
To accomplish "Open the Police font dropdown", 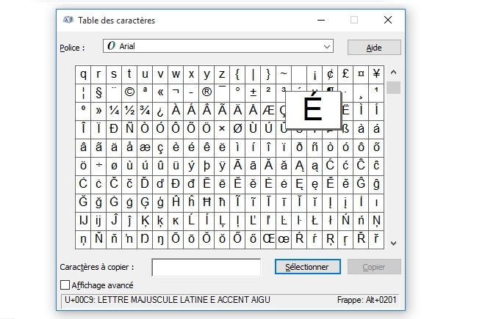I will 328,46.
